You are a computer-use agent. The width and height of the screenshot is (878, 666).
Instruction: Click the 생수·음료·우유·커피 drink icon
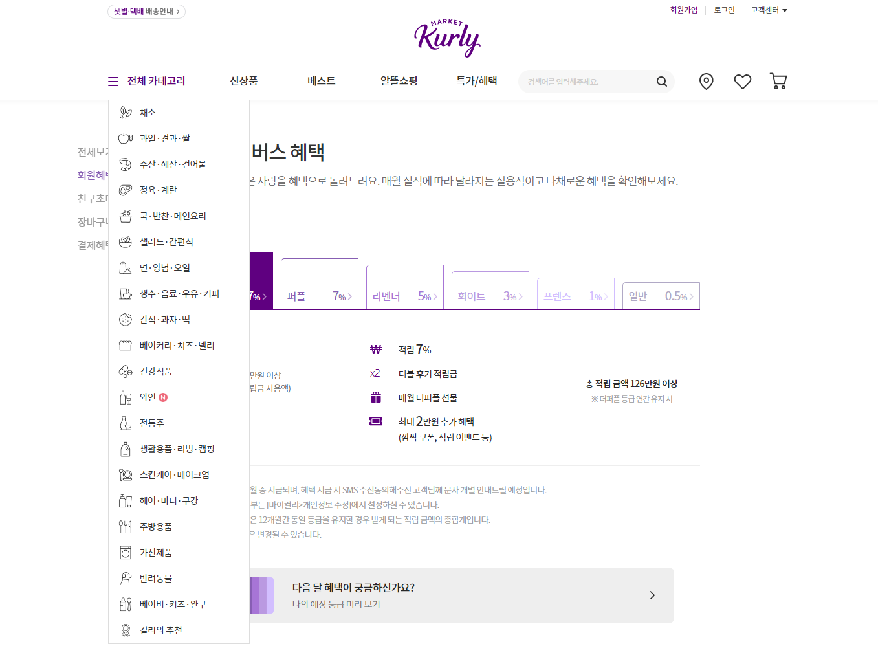coord(126,294)
